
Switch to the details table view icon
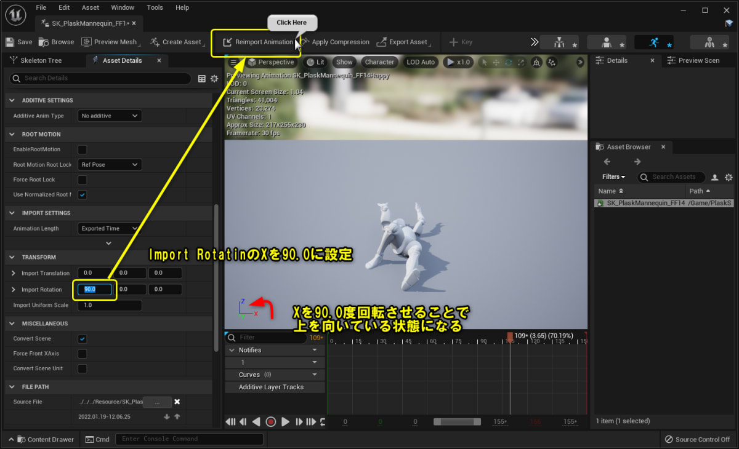pyautogui.click(x=201, y=79)
